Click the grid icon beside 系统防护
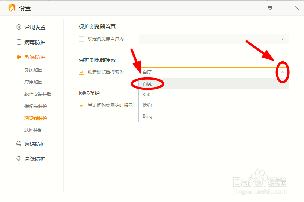 pyautogui.click(x=19, y=57)
